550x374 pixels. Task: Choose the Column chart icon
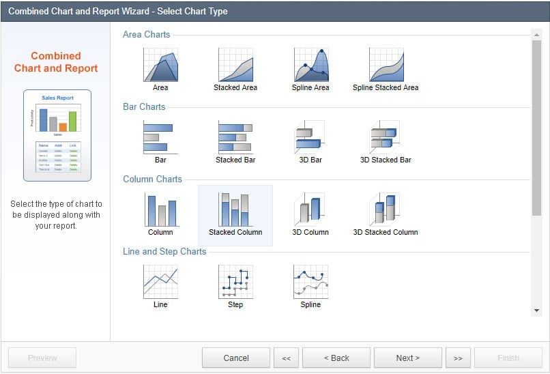[160, 210]
